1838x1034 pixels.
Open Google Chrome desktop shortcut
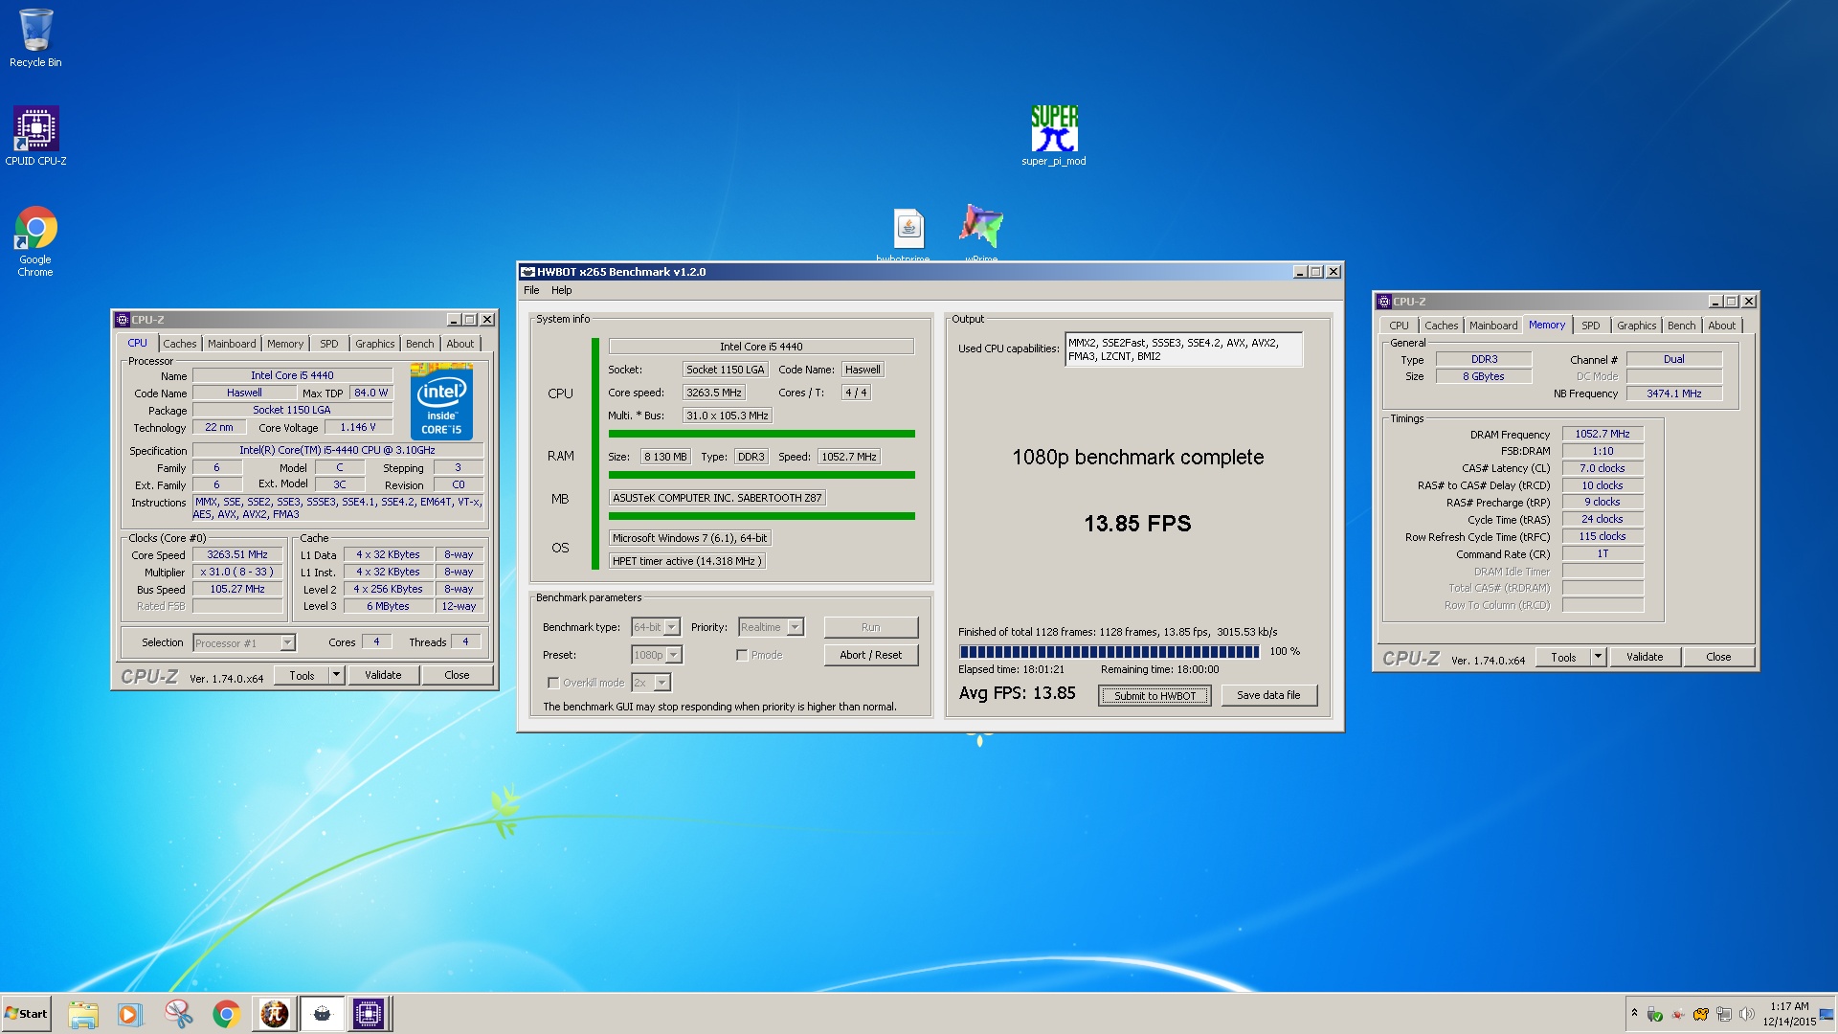[x=35, y=241]
